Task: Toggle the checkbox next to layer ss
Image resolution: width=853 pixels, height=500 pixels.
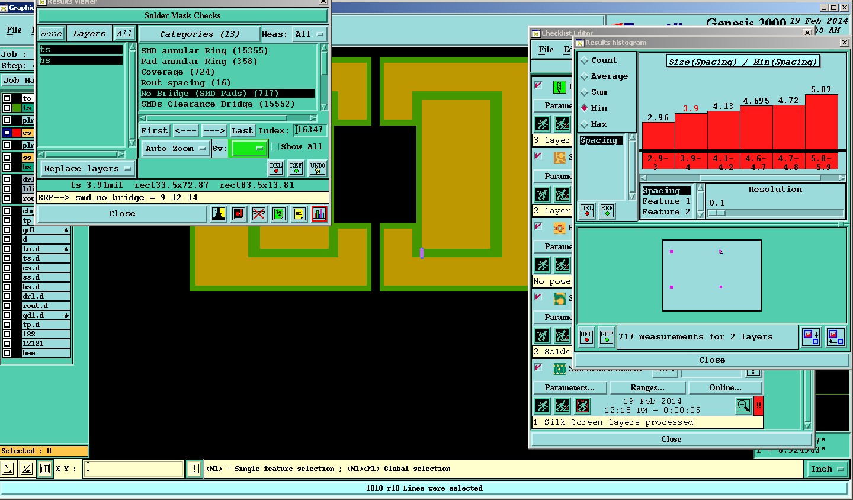Action: pyautogui.click(x=7, y=158)
